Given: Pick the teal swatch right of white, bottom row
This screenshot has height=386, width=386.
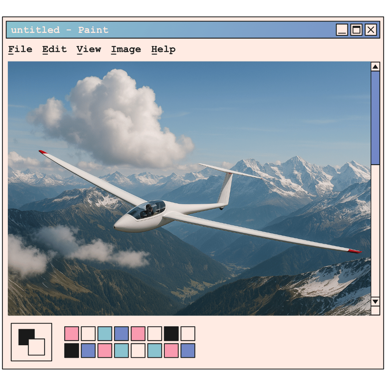Looking at the screenshot, I should coord(155,351).
